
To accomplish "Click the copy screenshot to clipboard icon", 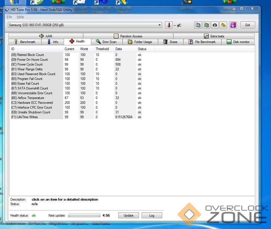I will [206, 25].
